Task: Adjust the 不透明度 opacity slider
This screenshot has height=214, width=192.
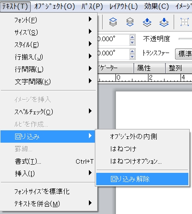Action: coord(185,39)
